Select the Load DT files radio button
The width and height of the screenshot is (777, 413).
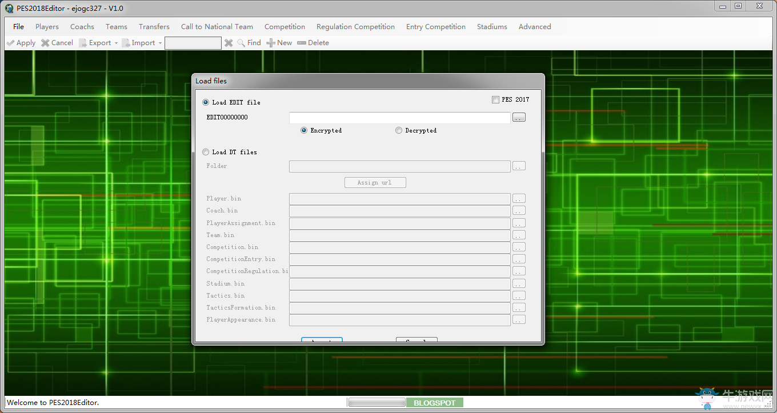pyautogui.click(x=206, y=152)
